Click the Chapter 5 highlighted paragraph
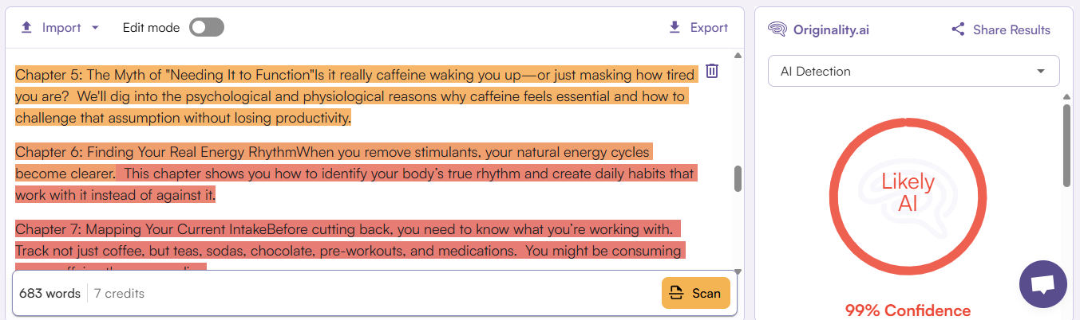Screen dimensions: 1080x320 [351, 97]
